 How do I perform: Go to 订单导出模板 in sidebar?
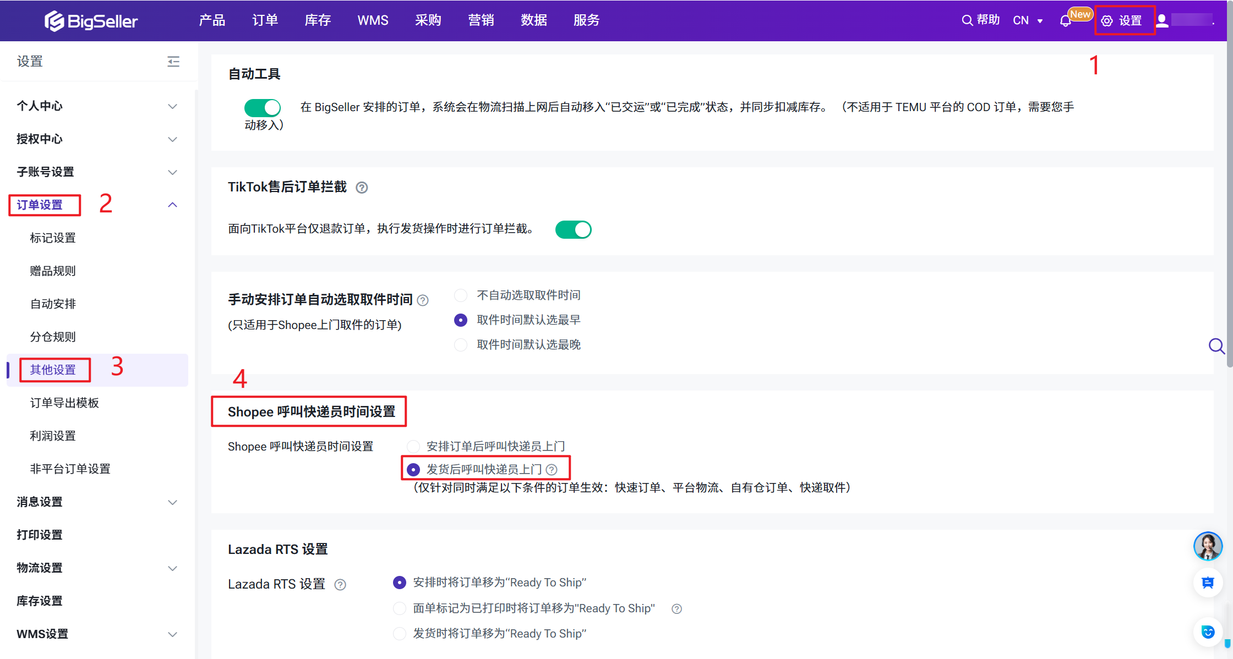tap(64, 403)
